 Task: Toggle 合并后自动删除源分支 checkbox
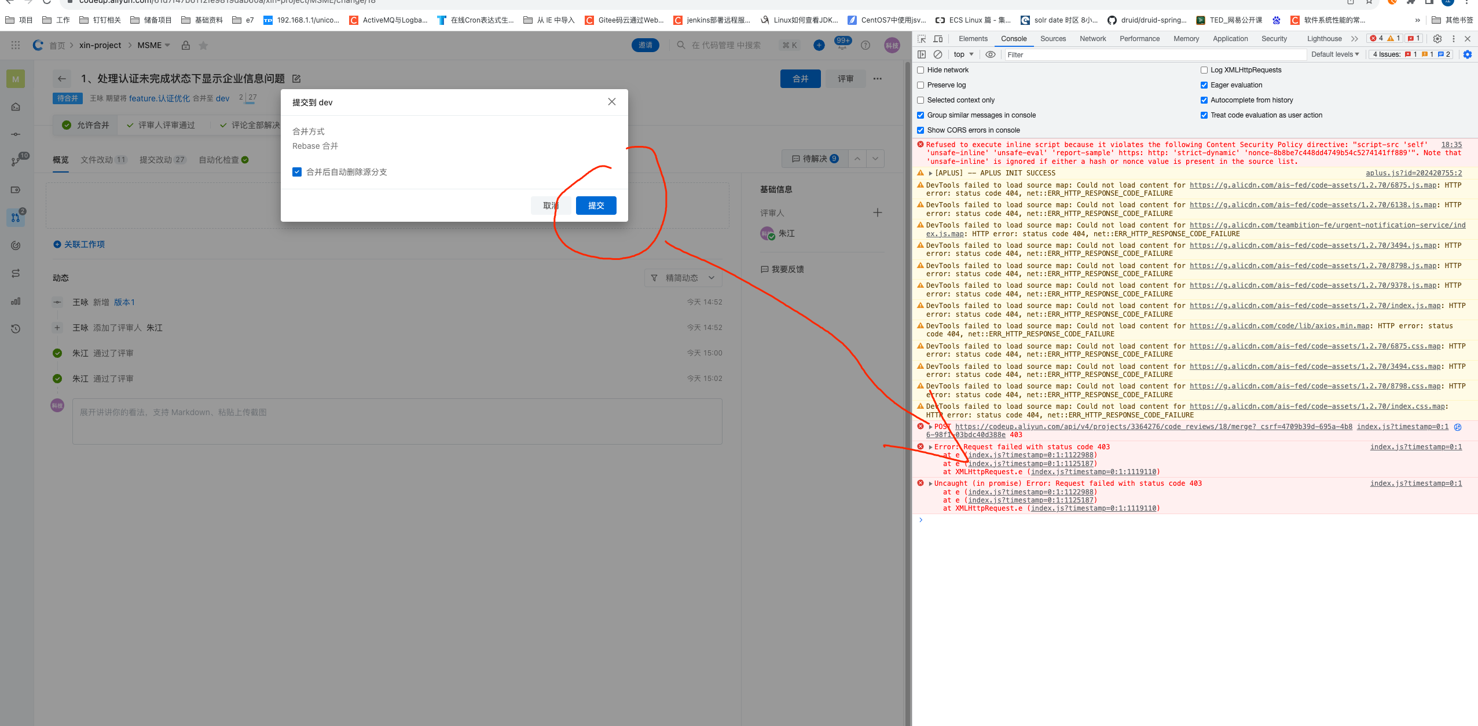tap(297, 172)
